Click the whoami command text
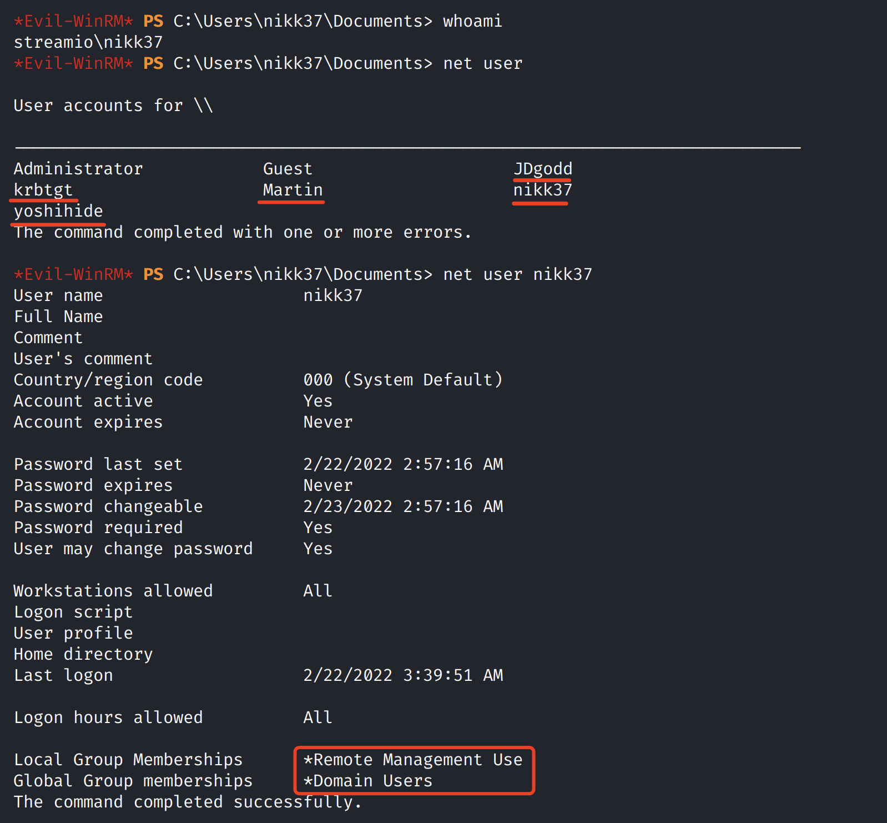887x823 pixels. click(x=472, y=21)
